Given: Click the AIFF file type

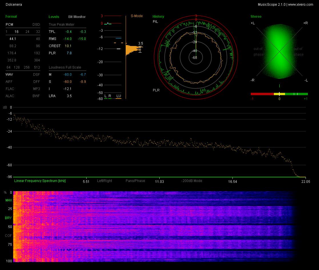Looking at the screenshot, I should point(9,82).
